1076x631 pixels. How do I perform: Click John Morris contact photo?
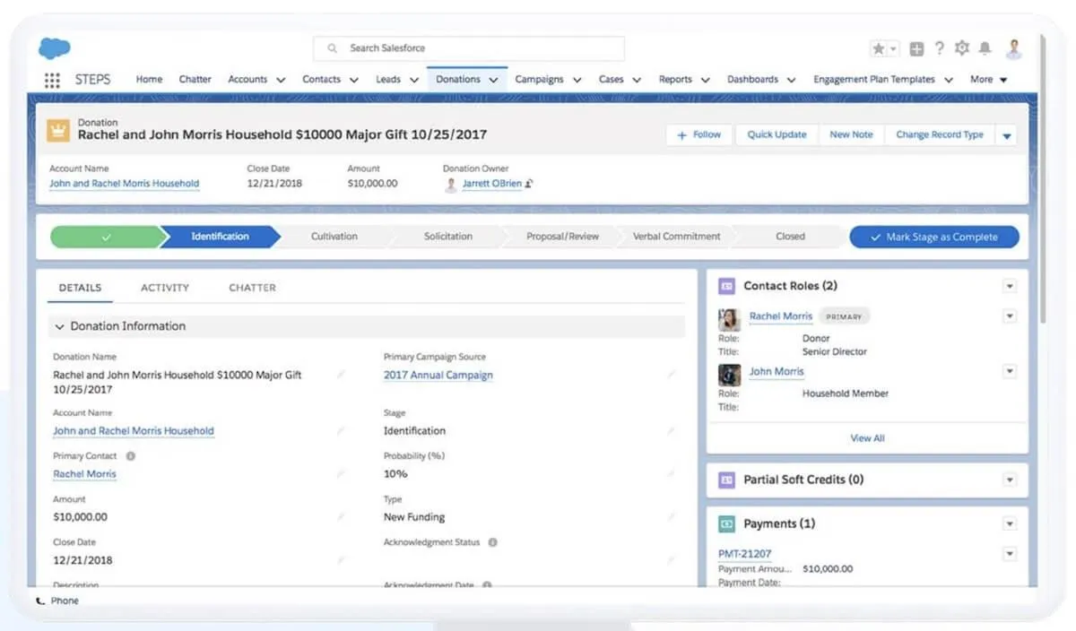(x=729, y=375)
